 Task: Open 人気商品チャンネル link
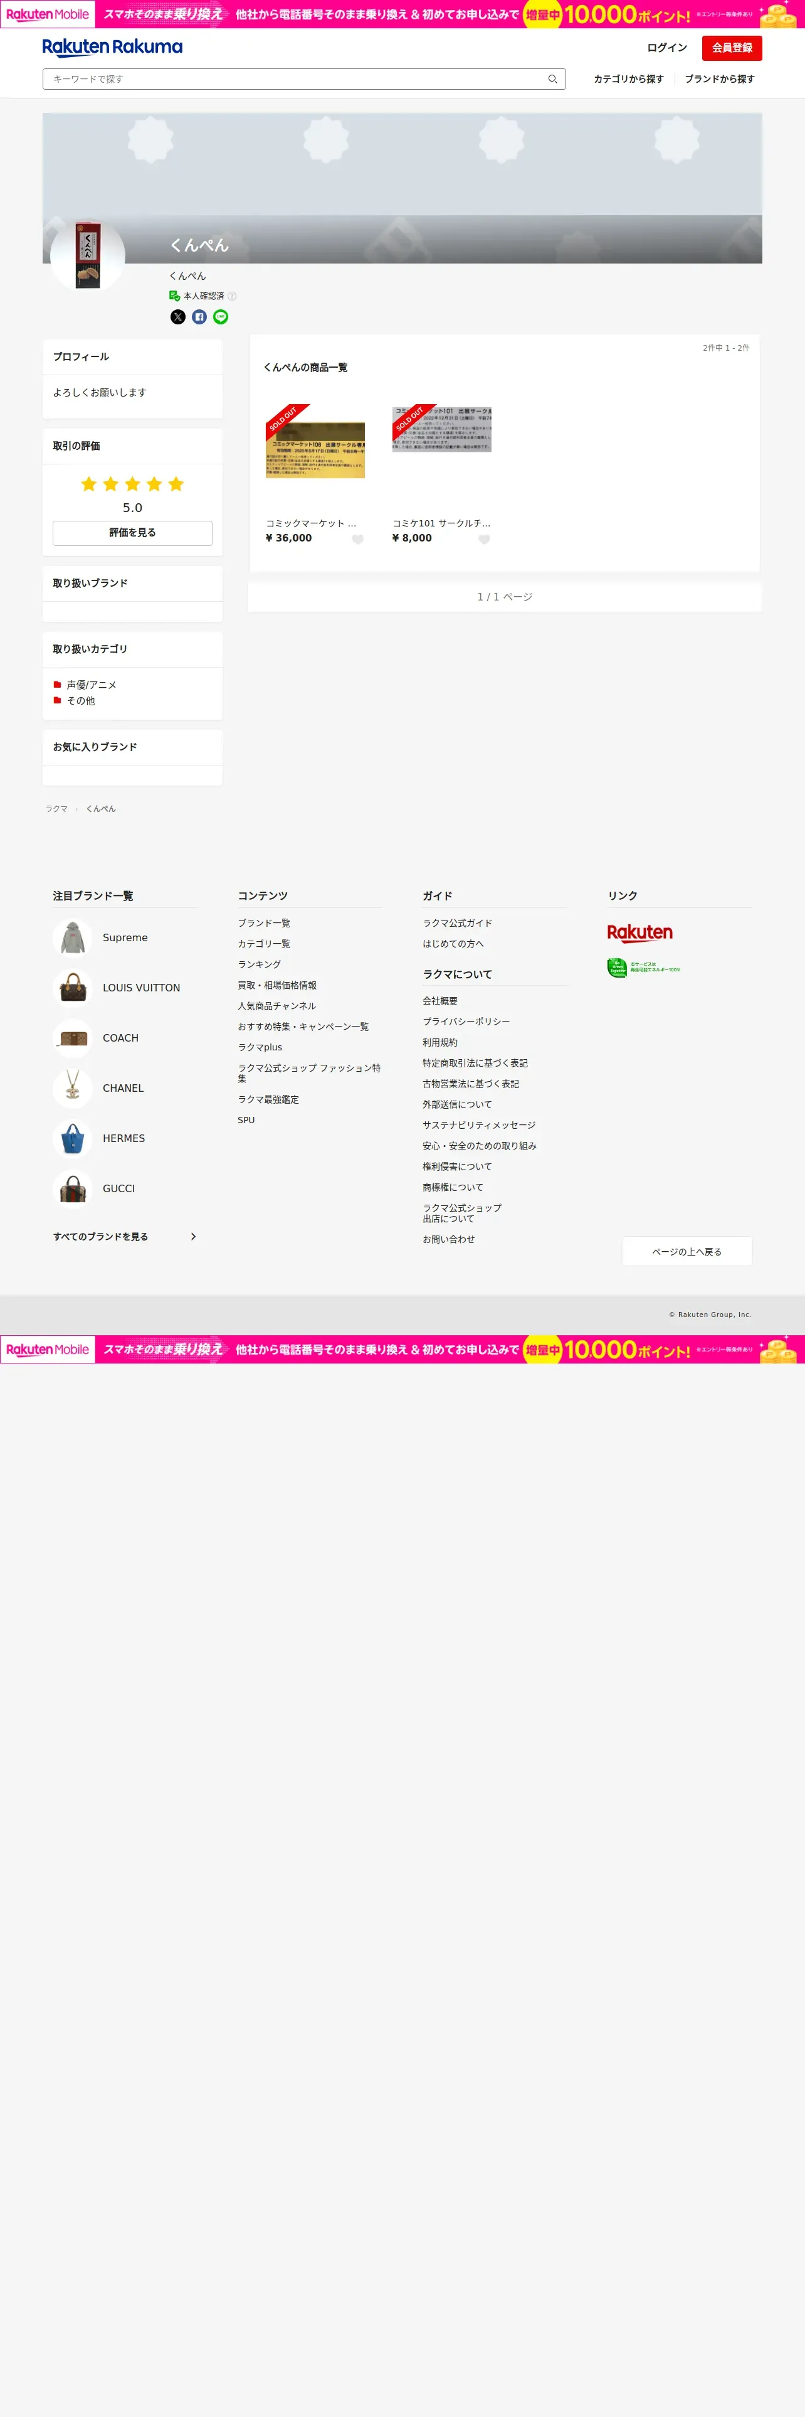click(276, 1006)
